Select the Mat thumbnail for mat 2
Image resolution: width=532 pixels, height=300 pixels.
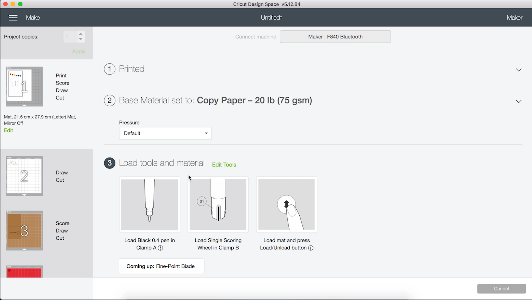pos(24,176)
